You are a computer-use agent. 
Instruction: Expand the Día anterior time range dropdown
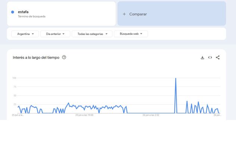coord(55,34)
